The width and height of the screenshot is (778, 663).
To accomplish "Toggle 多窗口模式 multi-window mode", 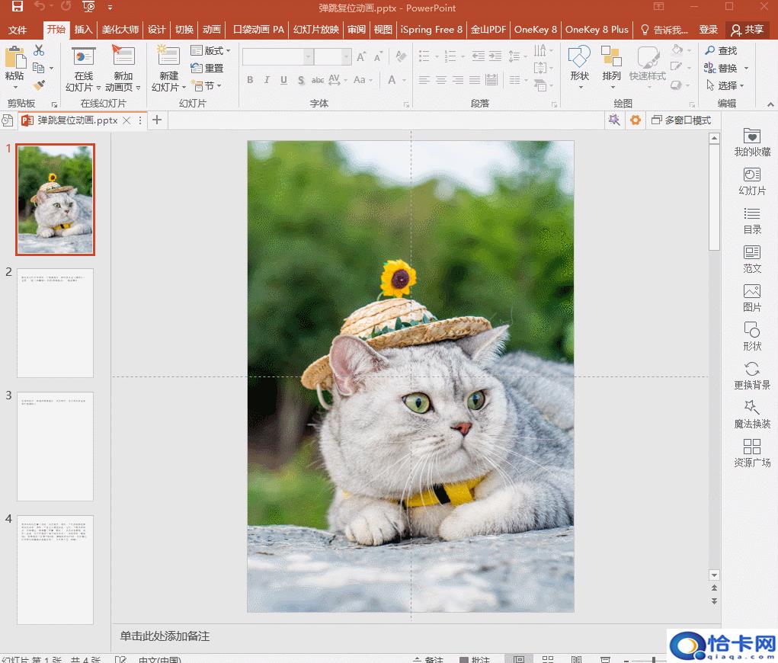I will pos(680,120).
